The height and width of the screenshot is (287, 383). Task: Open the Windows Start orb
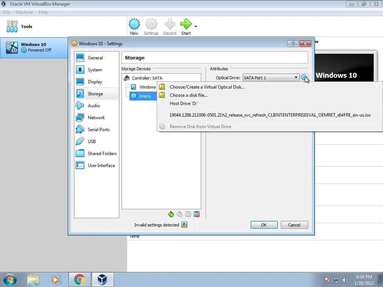click(x=10, y=280)
